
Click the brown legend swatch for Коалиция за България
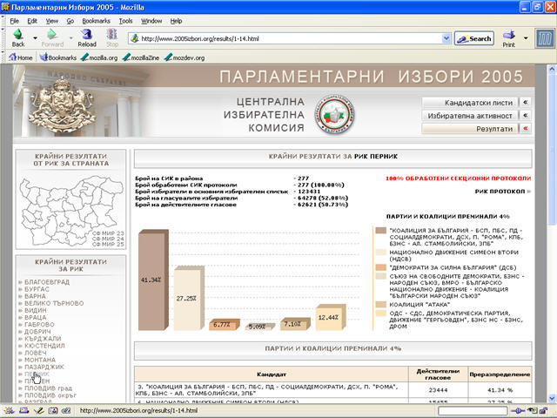(x=379, y=231)
